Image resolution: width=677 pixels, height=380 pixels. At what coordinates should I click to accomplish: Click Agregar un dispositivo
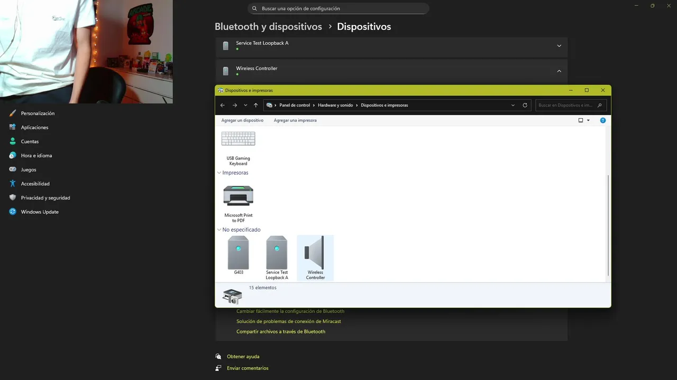point(242,120)
